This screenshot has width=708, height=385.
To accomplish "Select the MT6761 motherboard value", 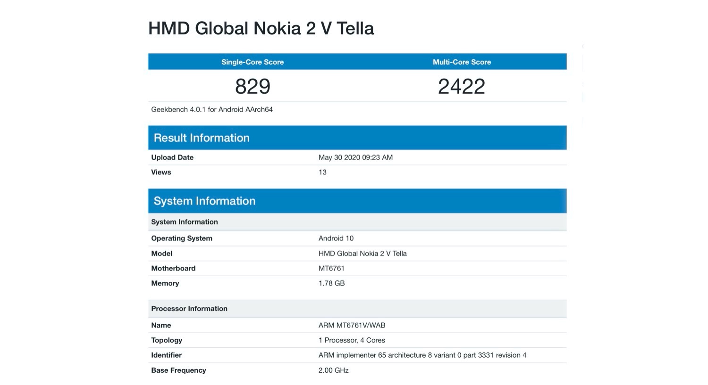I will point(331,269).
